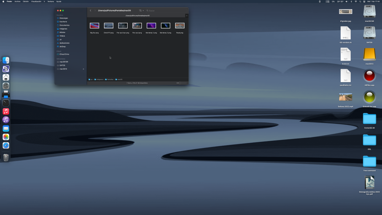Click Imágenes in the Finder path bar
The height and width of the screenshot is (215, 382).
(x=99, y=79)
